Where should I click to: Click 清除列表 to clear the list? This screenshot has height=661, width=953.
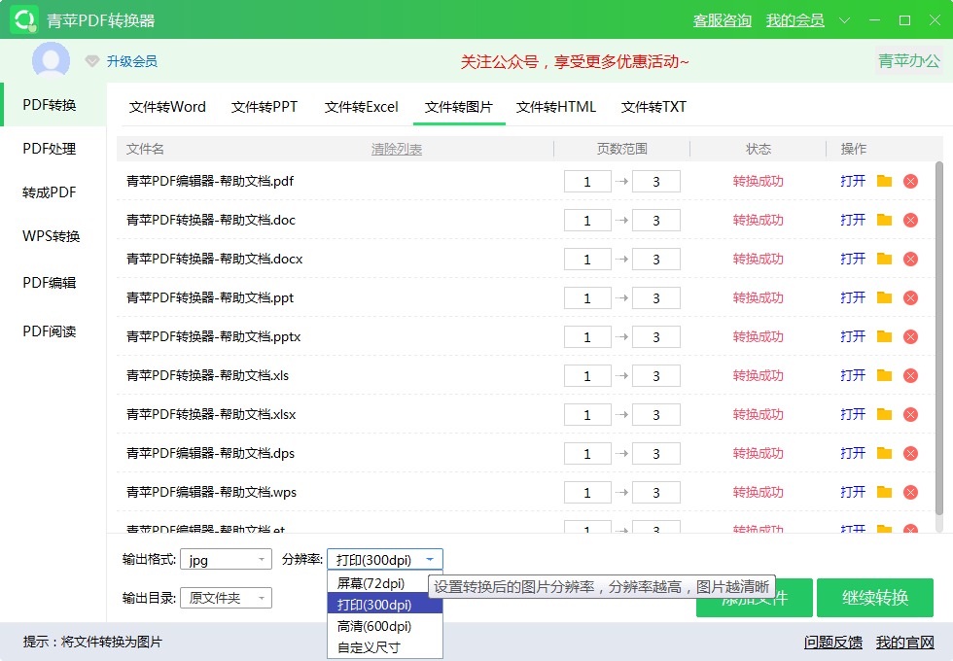397,149
